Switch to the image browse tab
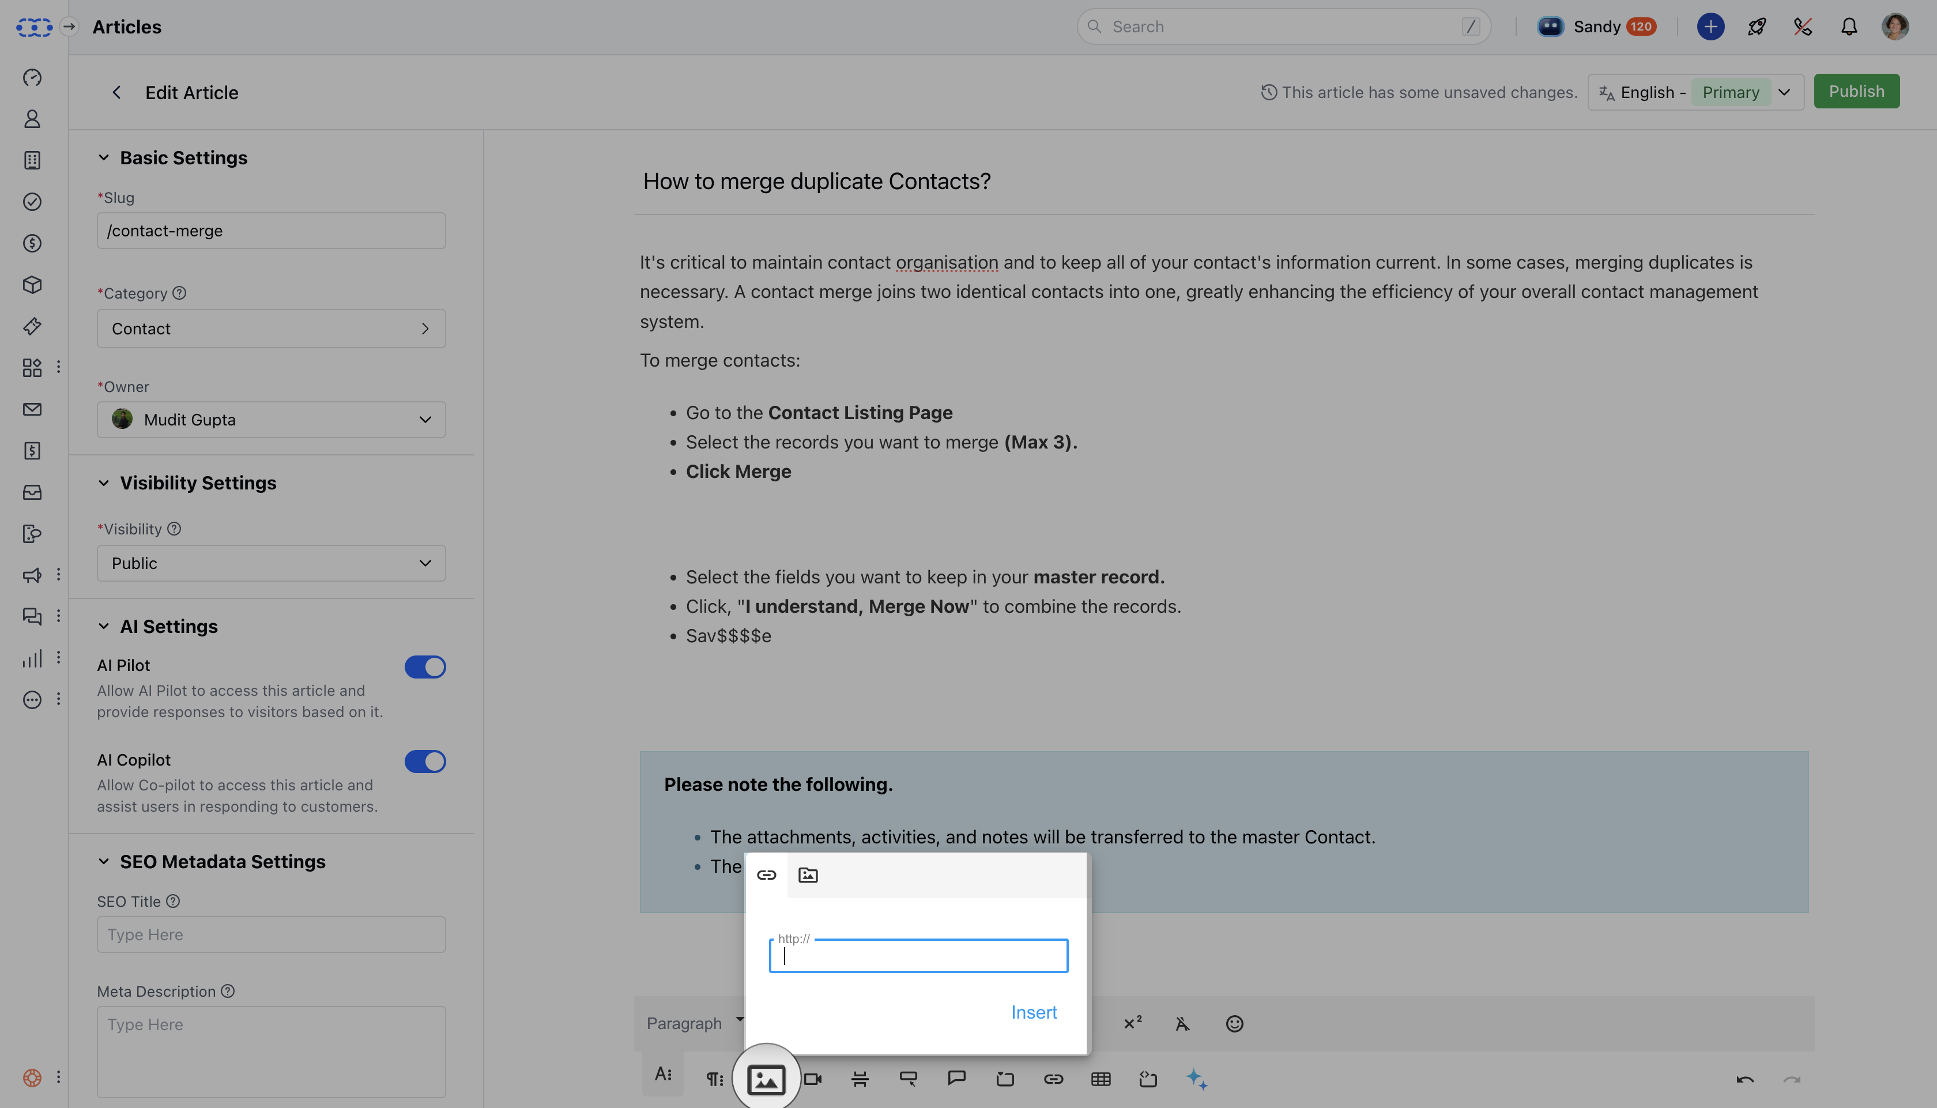 [x=808, y=875]
